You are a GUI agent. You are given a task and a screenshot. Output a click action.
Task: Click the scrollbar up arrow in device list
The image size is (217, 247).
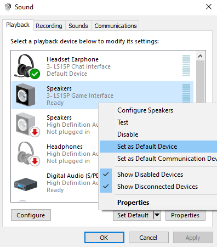pos(201,56)
